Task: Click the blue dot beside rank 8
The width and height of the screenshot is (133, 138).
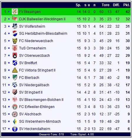Action: tap(9, 63)
